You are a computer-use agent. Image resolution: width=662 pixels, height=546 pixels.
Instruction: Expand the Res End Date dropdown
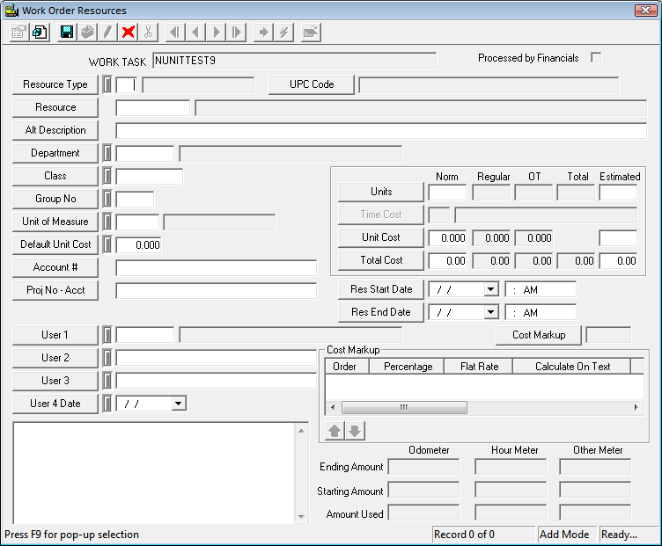[490, 312]
